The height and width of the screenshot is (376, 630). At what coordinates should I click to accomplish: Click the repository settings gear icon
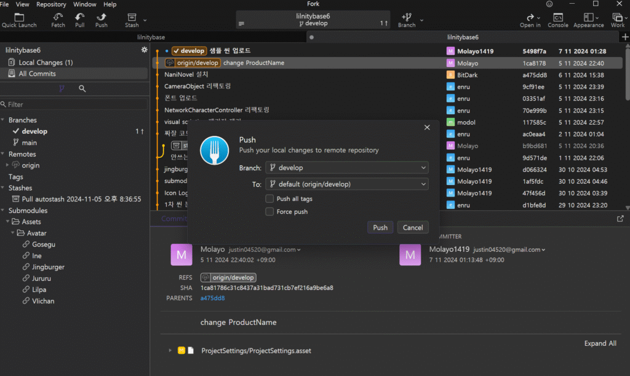(144, 50)
